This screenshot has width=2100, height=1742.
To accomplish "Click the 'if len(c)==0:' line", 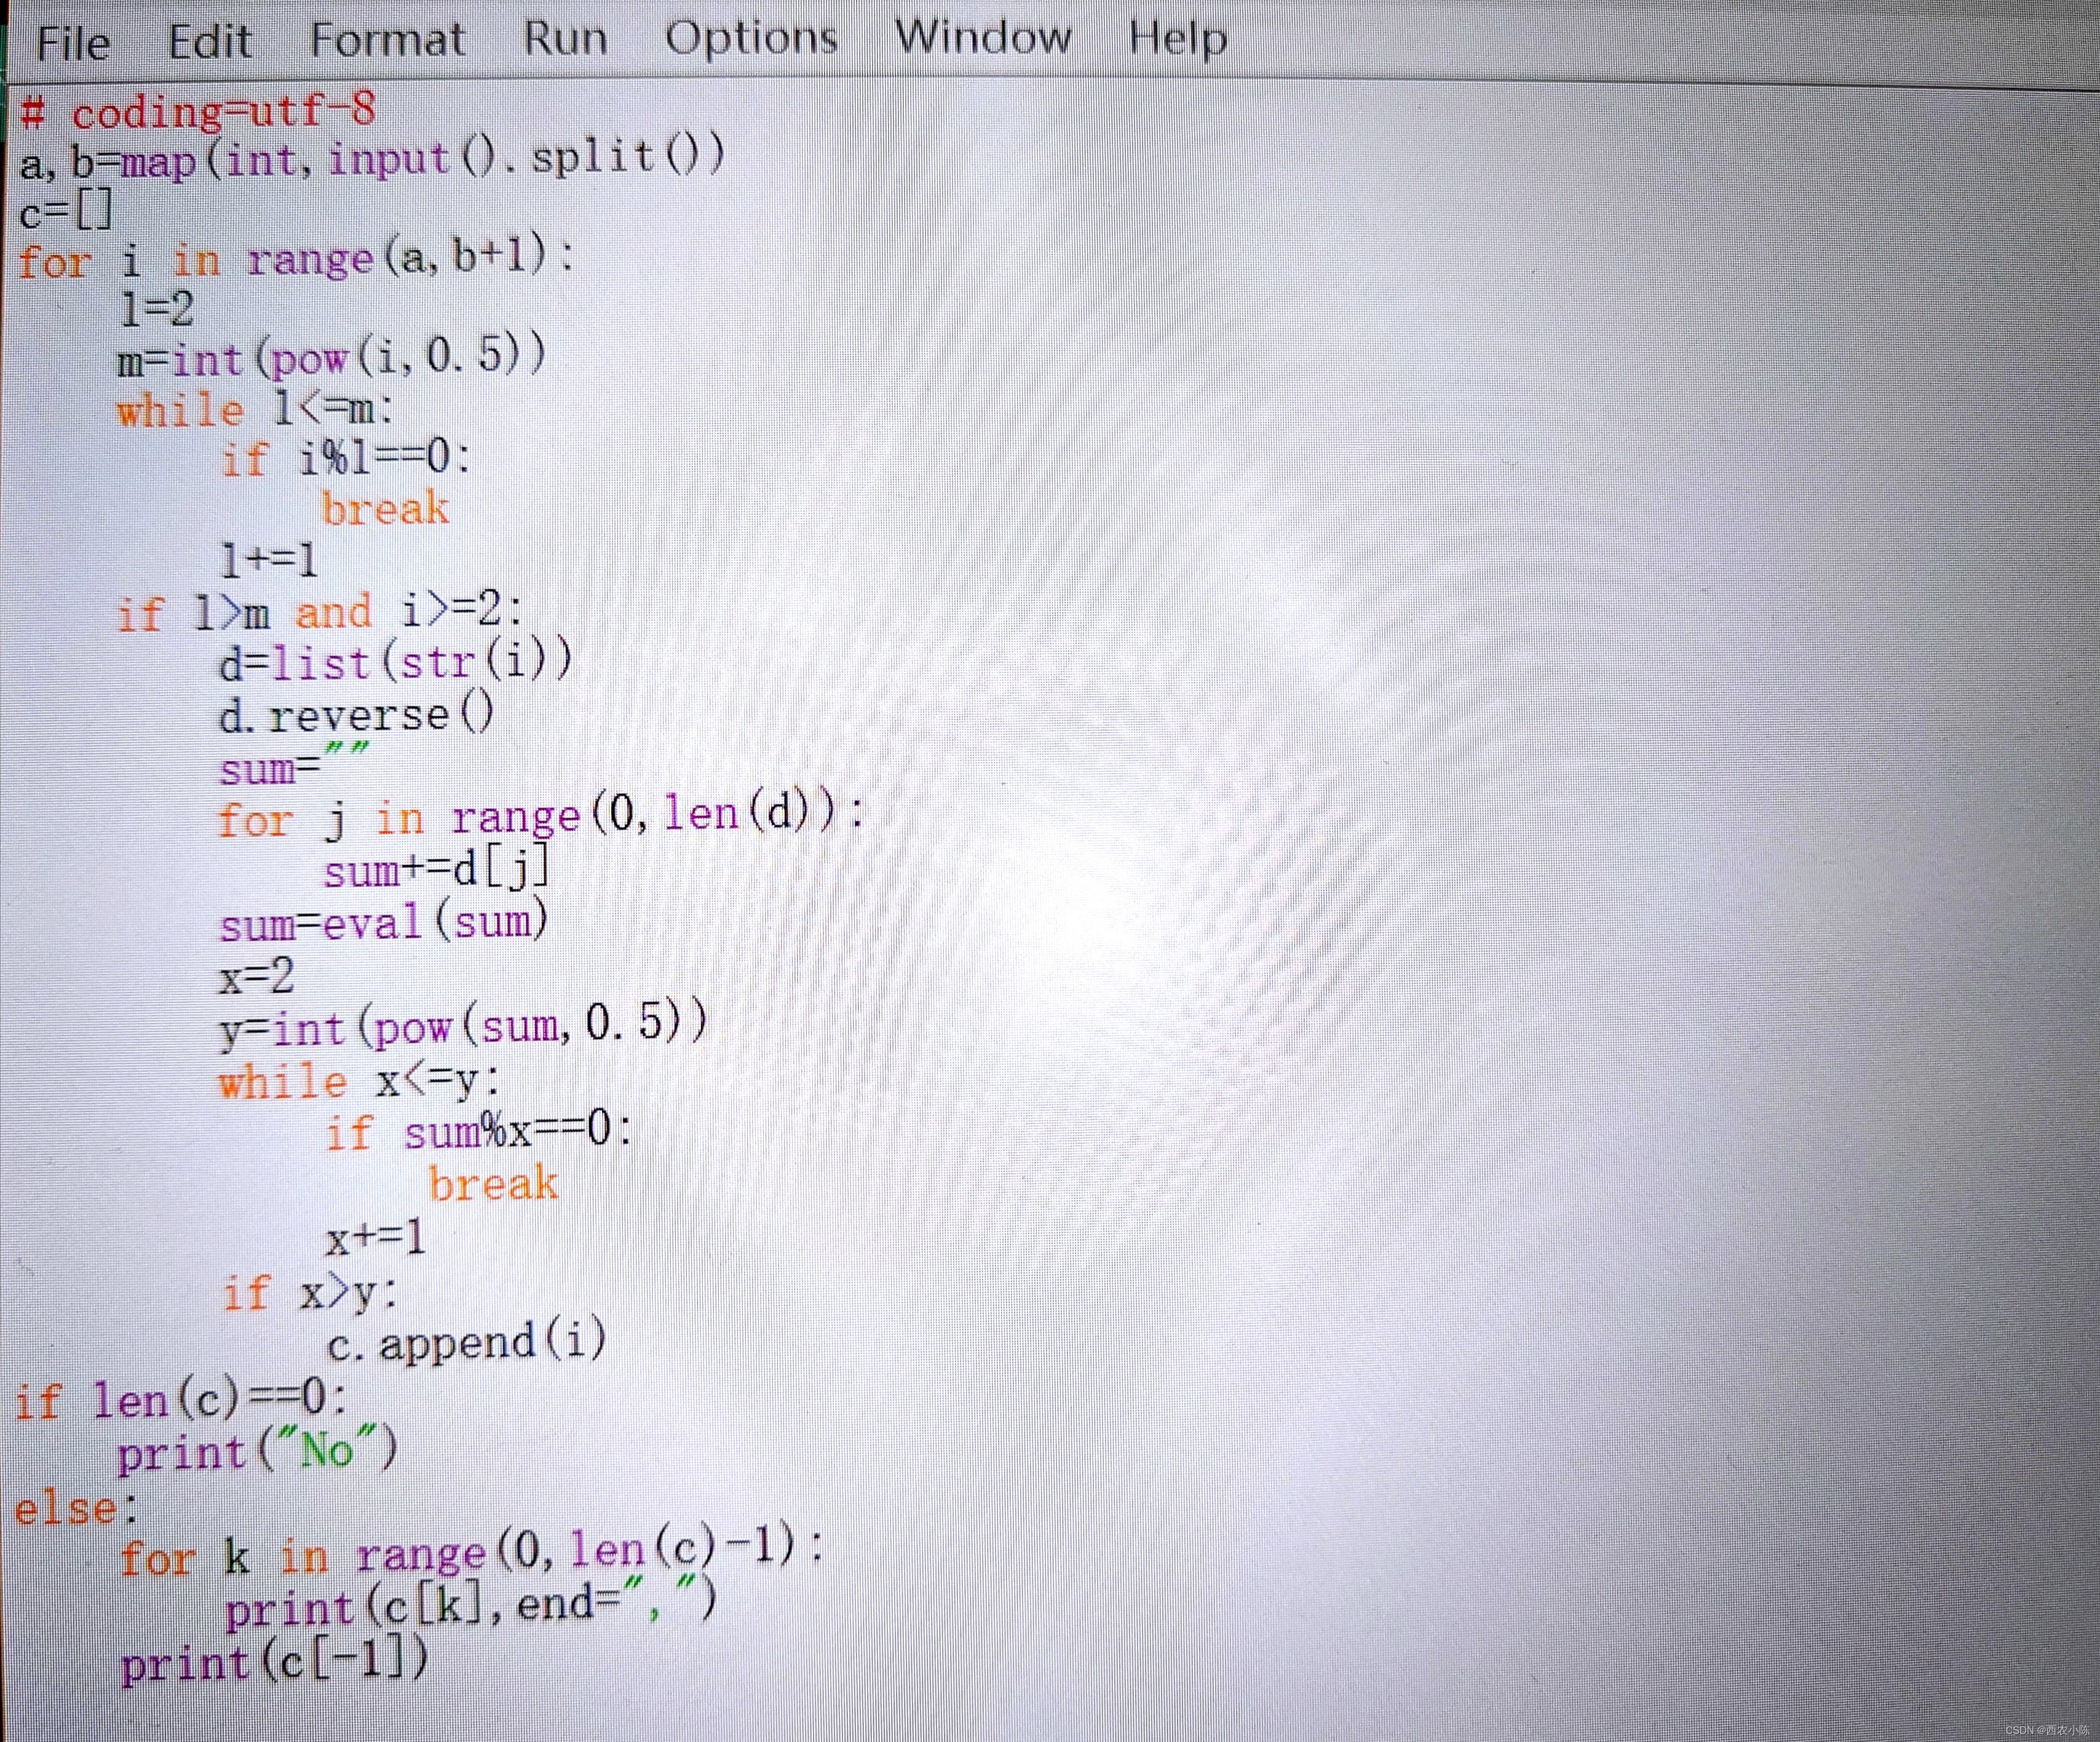I will (180, 1398).
